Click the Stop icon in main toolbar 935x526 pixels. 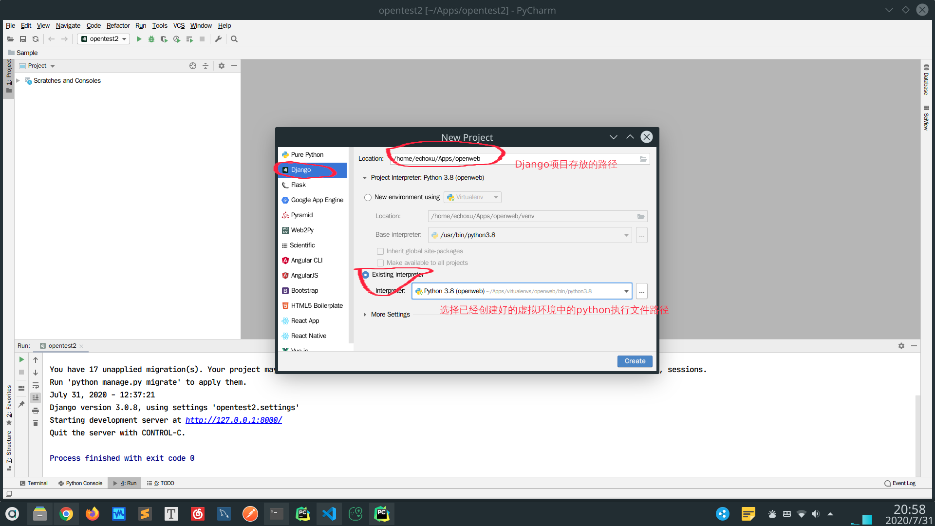pos(202,39)
